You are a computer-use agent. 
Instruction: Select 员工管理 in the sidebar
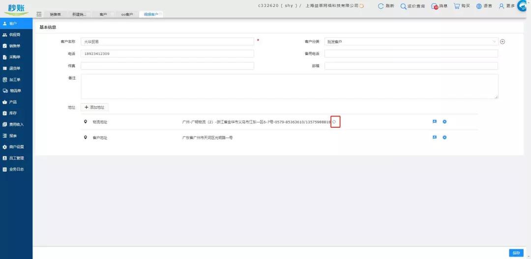pyautogui.click(x=16, y=158)
